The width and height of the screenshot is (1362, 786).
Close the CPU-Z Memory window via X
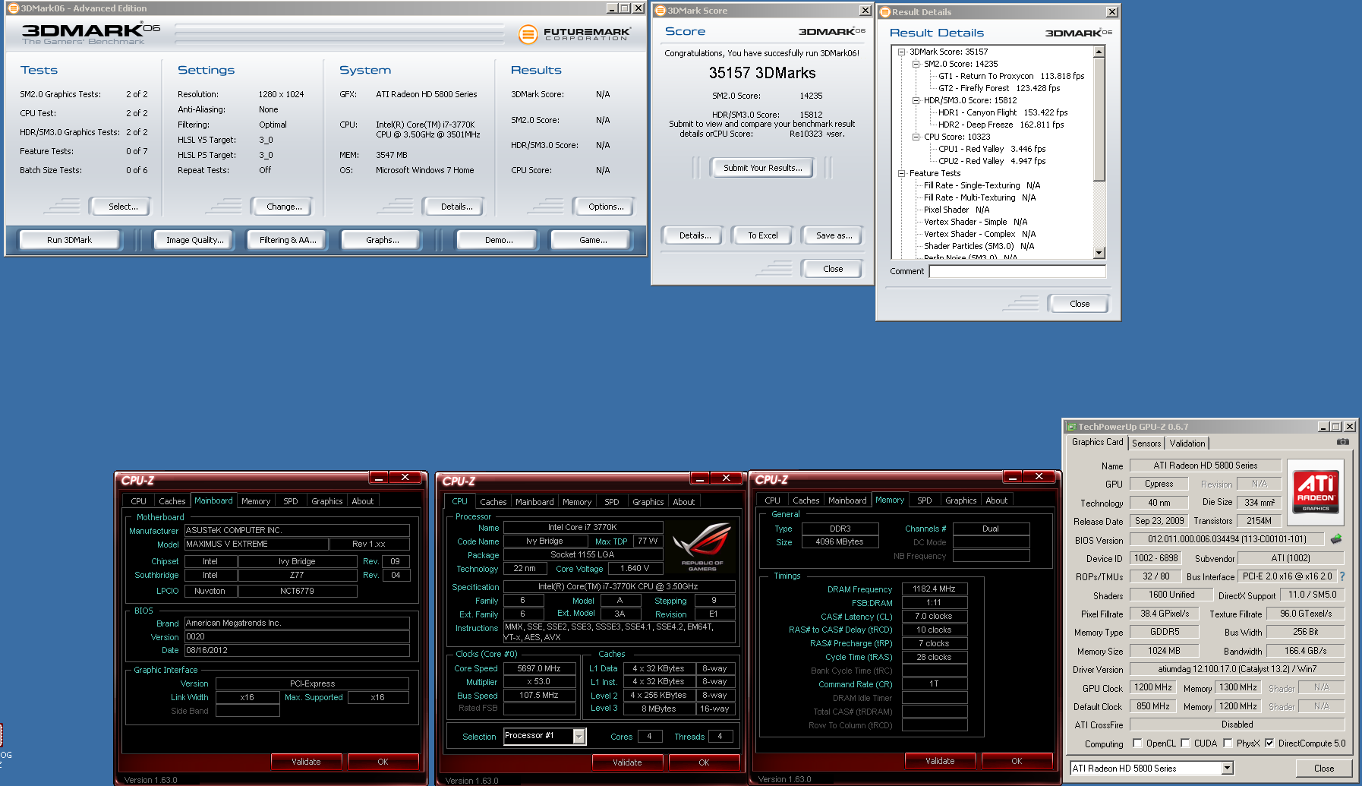(1039, 477)
